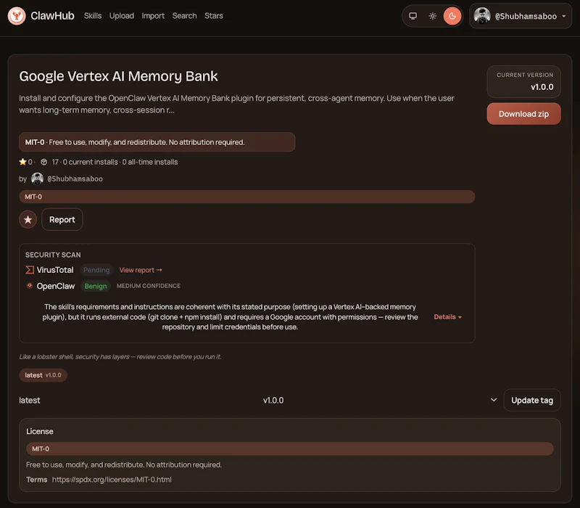Open the author @Shubhamsaboo profile link
This screenshot has height=508, width=580.
coord(75,179)
